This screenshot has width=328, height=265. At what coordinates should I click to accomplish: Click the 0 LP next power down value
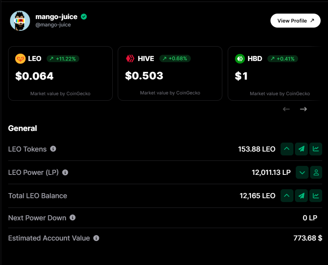[310, 218]
